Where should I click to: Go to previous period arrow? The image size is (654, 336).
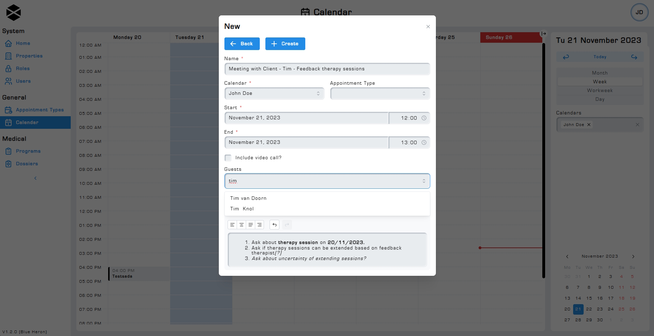[566, 57]
